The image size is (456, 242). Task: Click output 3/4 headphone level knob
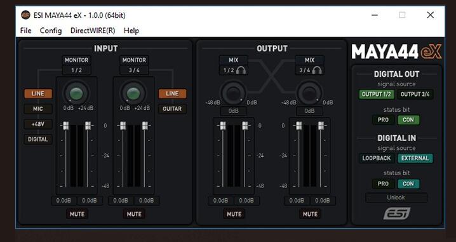(x=309, y=93)
